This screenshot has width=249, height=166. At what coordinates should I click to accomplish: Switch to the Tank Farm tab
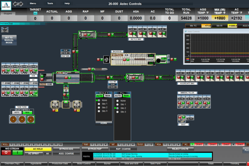(155, 164)
